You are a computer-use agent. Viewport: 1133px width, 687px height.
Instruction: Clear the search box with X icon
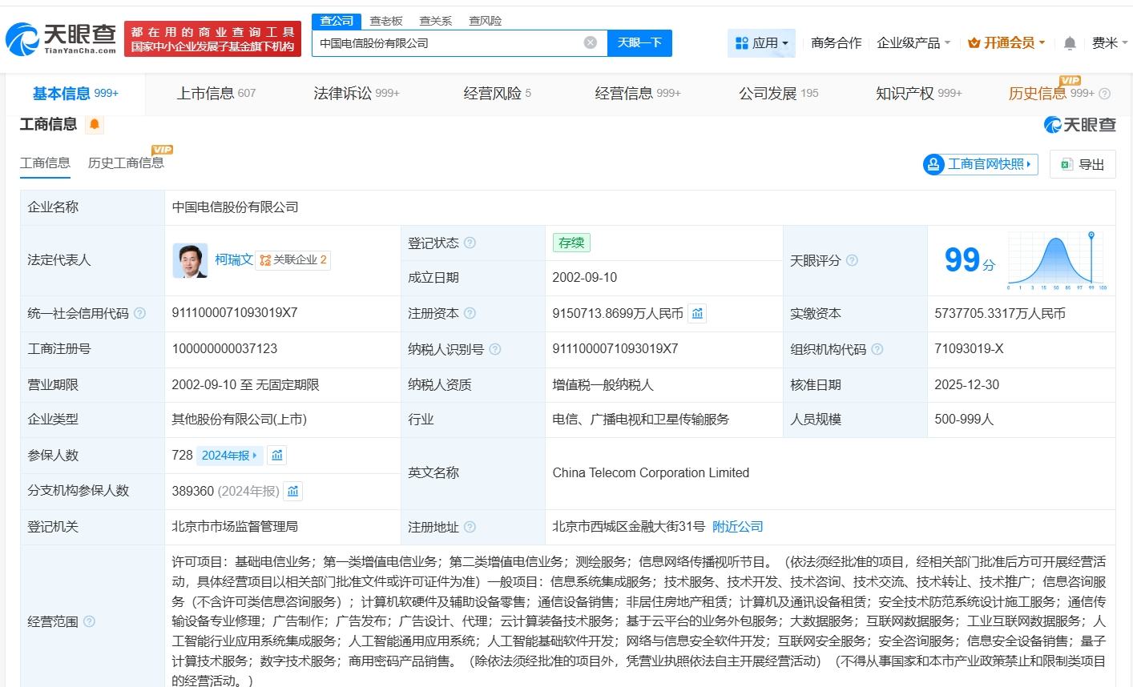coord(591,42)
